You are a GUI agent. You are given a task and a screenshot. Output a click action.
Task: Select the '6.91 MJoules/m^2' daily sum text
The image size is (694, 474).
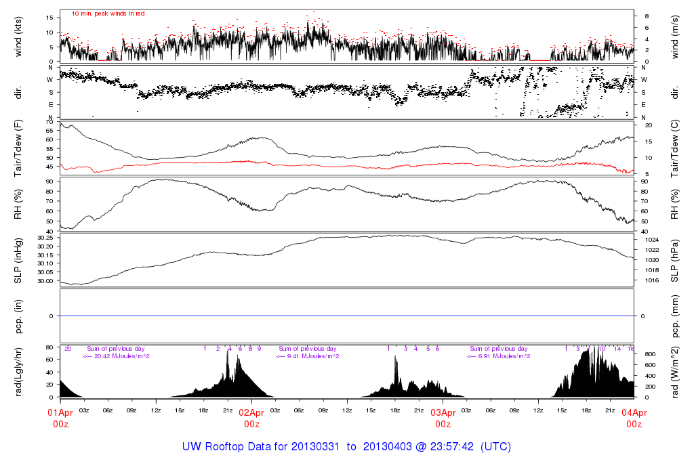[x=499, y=356]
